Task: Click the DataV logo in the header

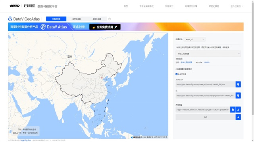Action: [x=15, y=6]
